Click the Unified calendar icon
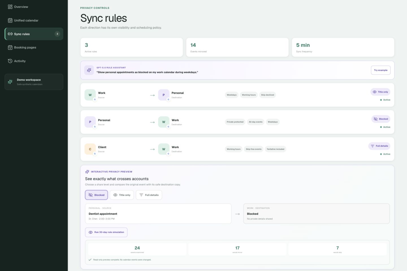The height and width of the screenshot is (271, 407). click(x=10, y=20)
